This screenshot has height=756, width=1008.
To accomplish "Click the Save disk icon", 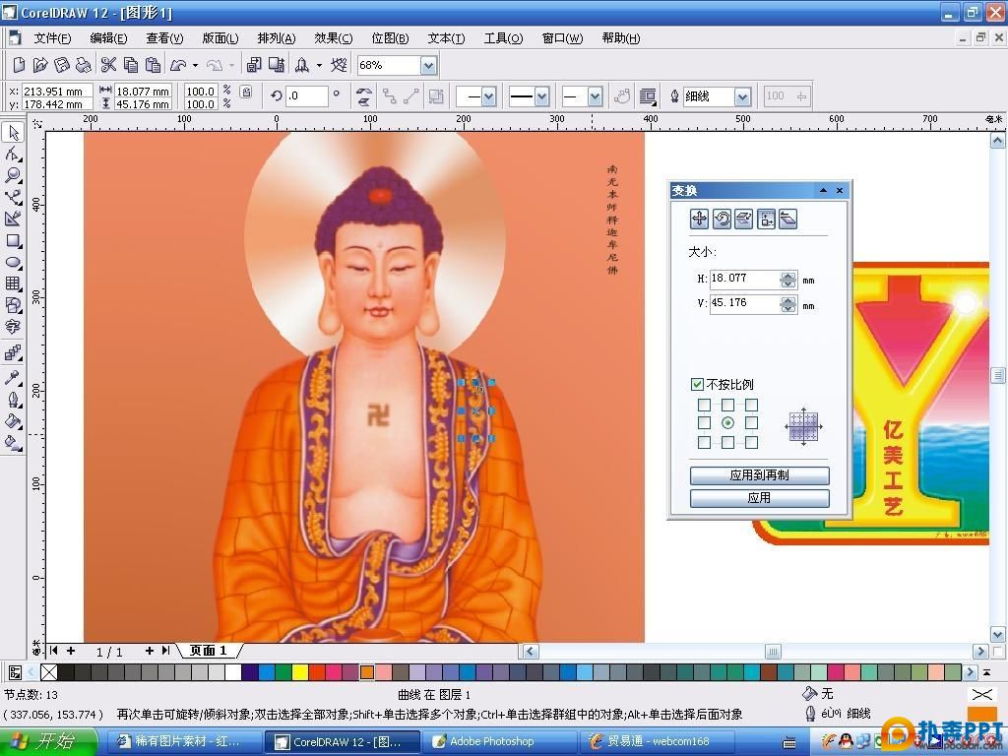I will [62, 65].
